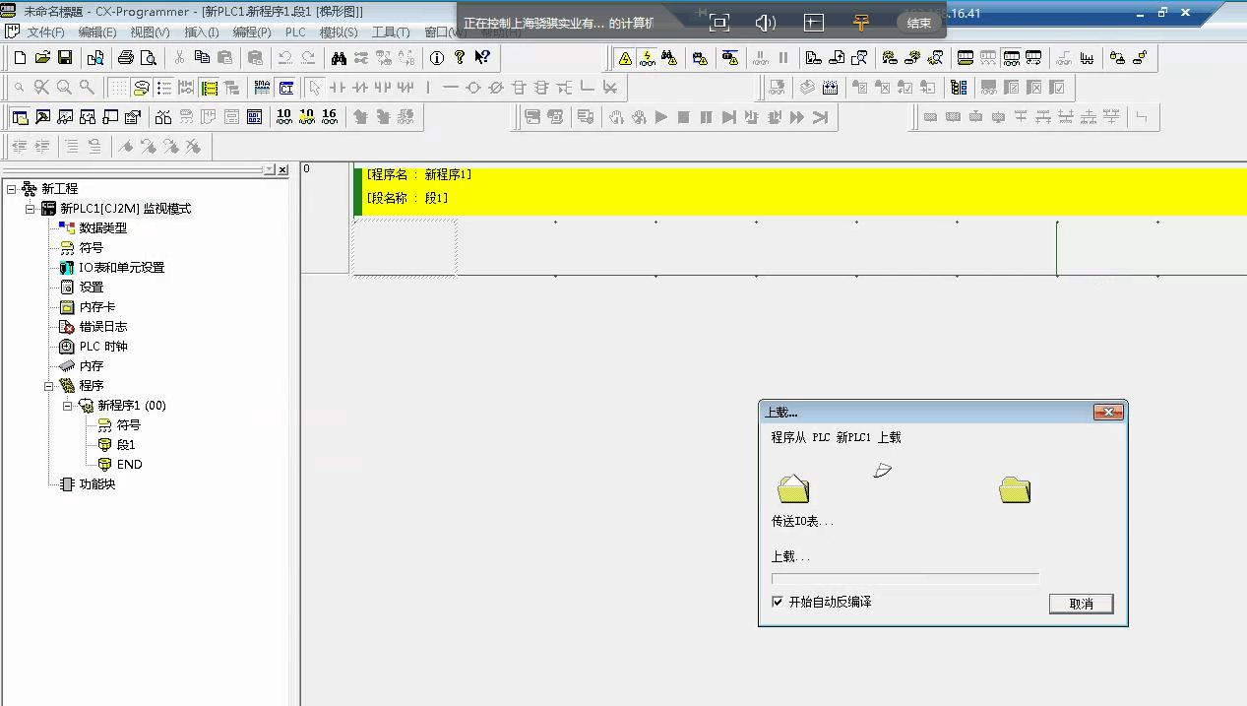This screenshot has width=1247, height=706.
Task: Open the 工具(T) menu
Action: 390,32
